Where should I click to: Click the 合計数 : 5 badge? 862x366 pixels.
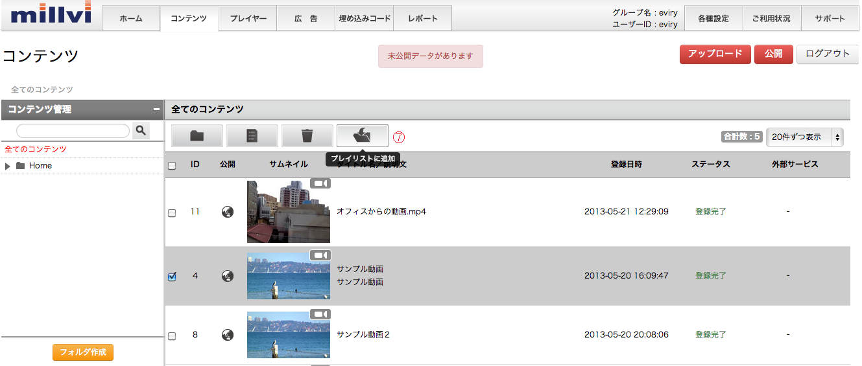tap(741, 137)
